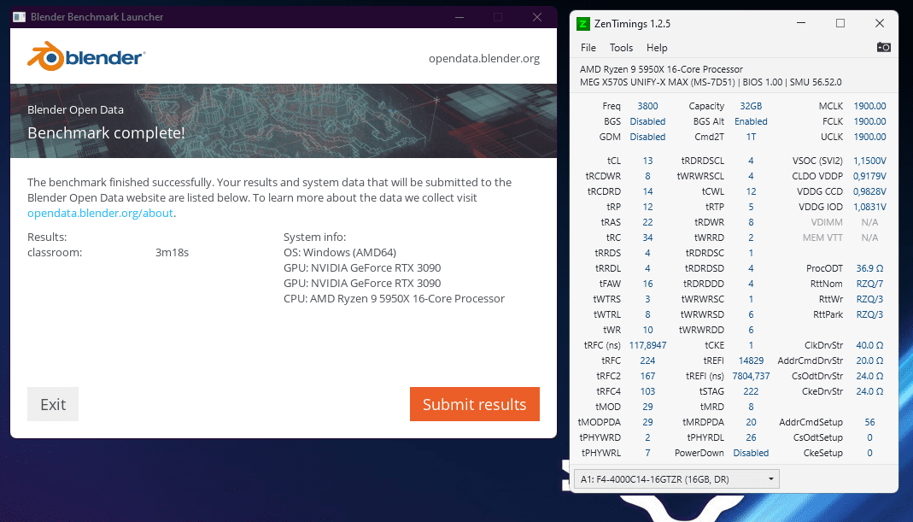913x522 pixels.
Task: Click the tRCDWR value 8
Action: (647, 176)
